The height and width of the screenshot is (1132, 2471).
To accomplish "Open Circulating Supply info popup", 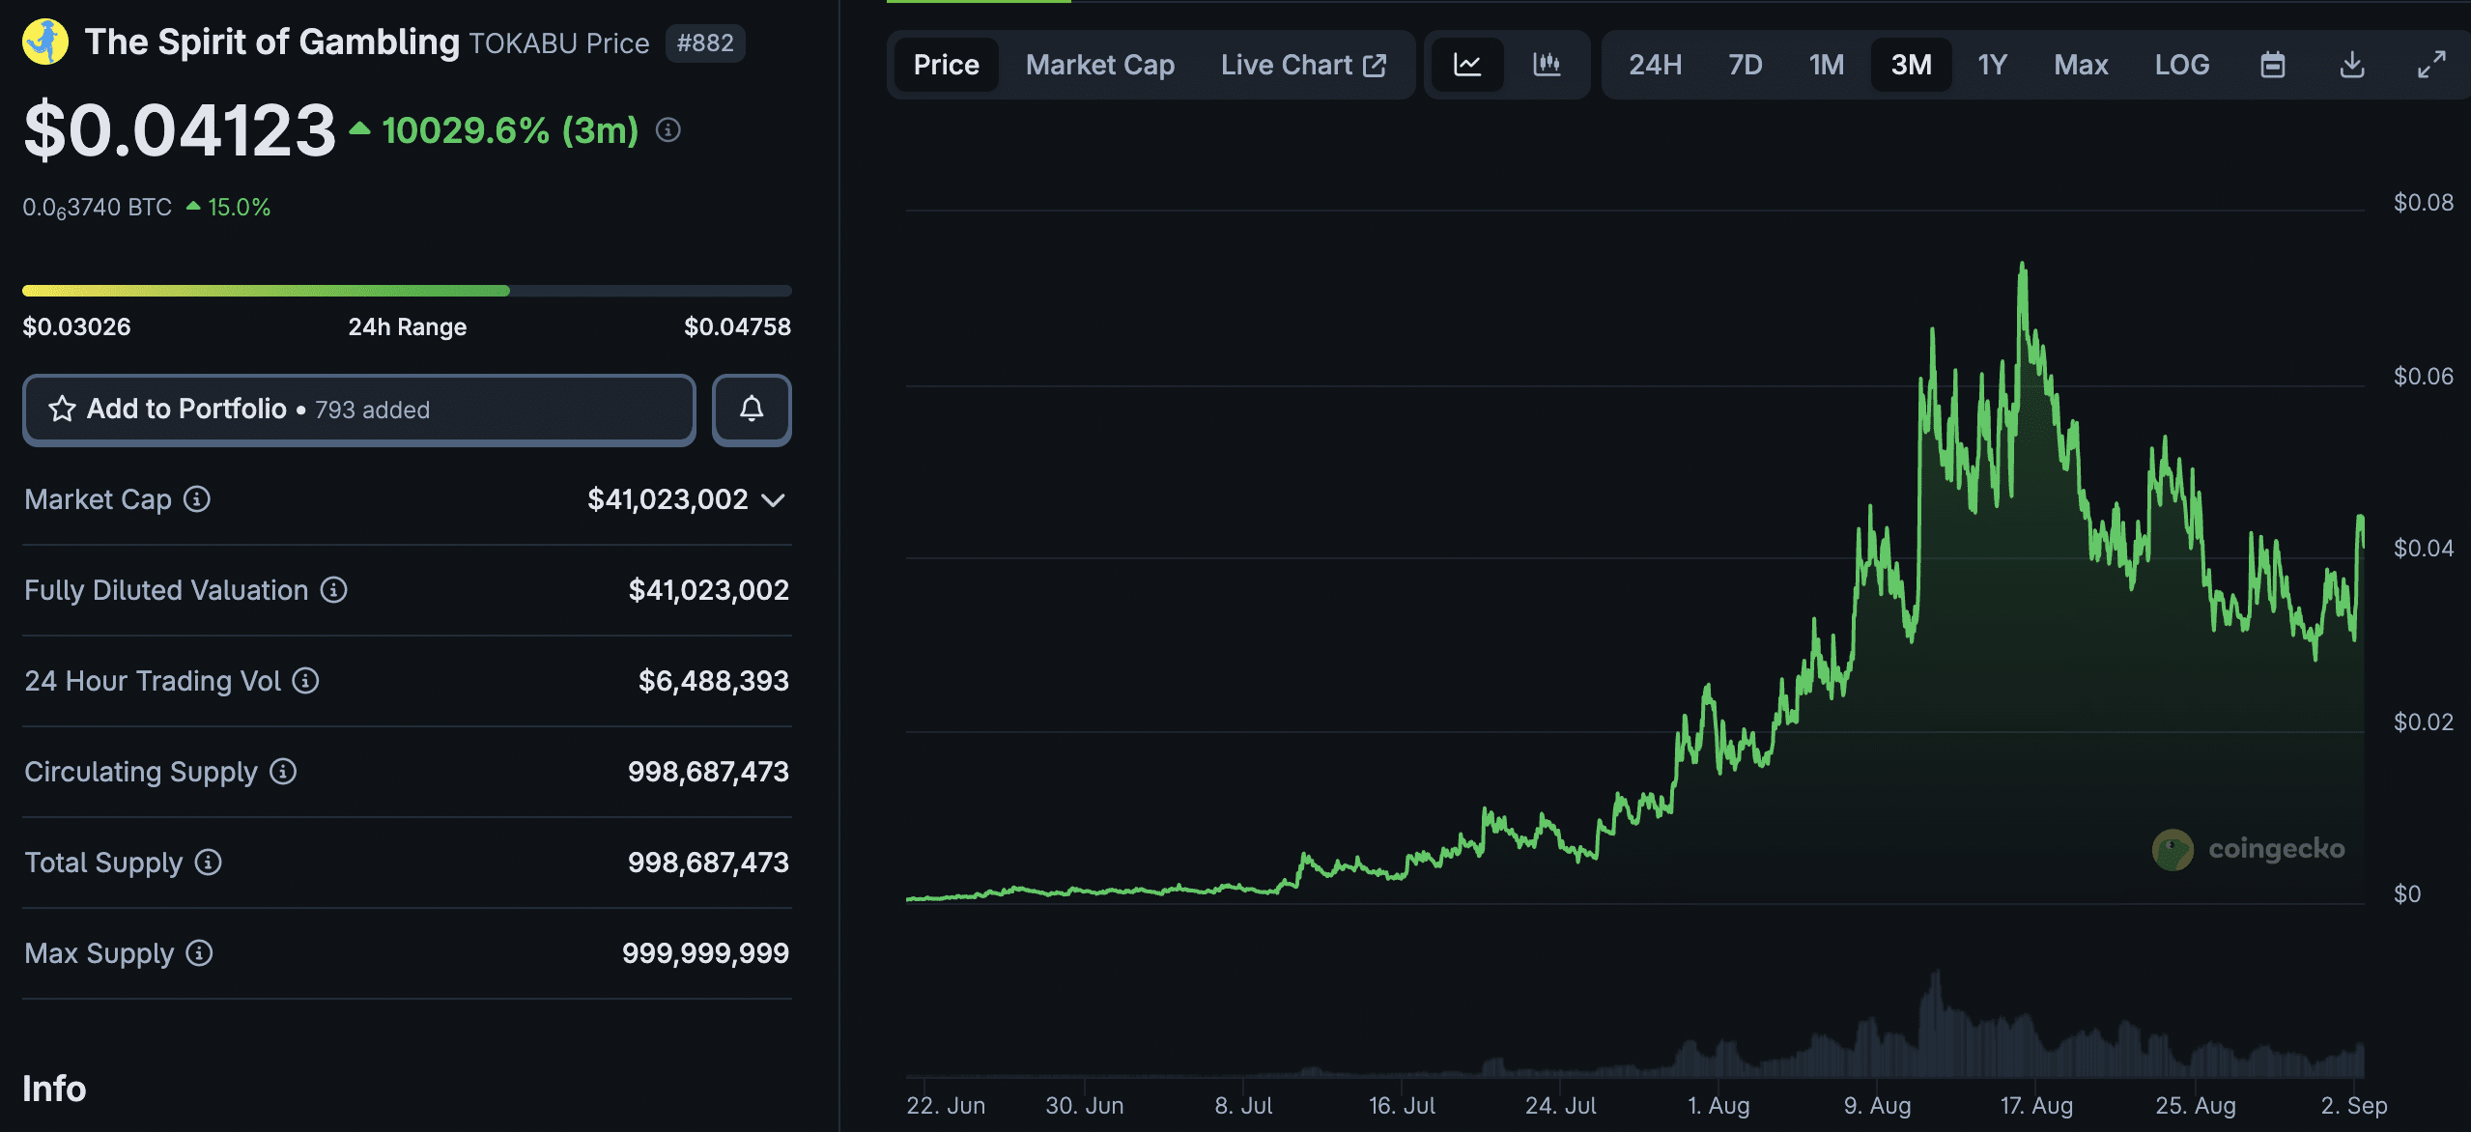I will click(x=282, y=771).
